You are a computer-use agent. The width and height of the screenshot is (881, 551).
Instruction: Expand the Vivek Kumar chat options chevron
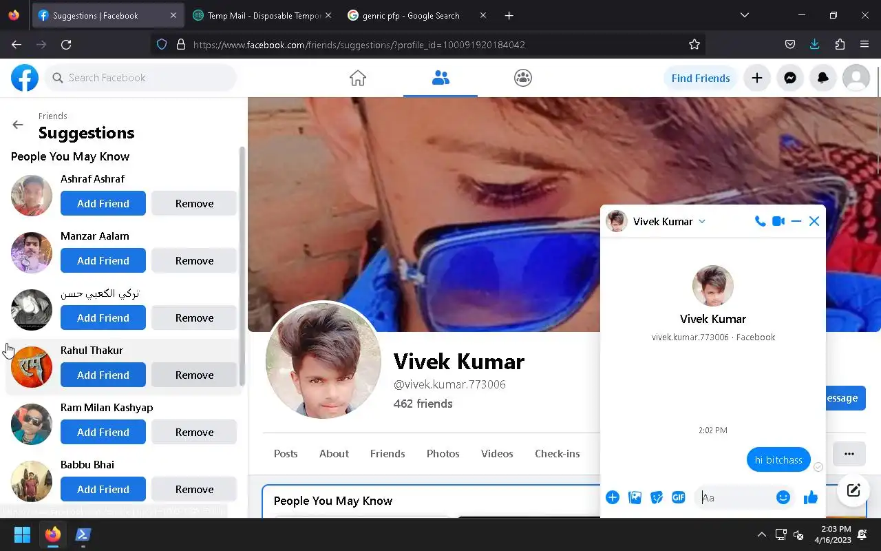702,221
